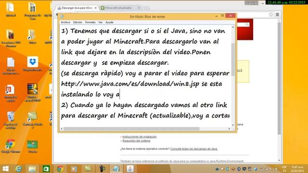Open the camcorder recorder taskbar icon
Image resolution: width=308 pixels, height=173 pixels.
click(x=102, y=169)
